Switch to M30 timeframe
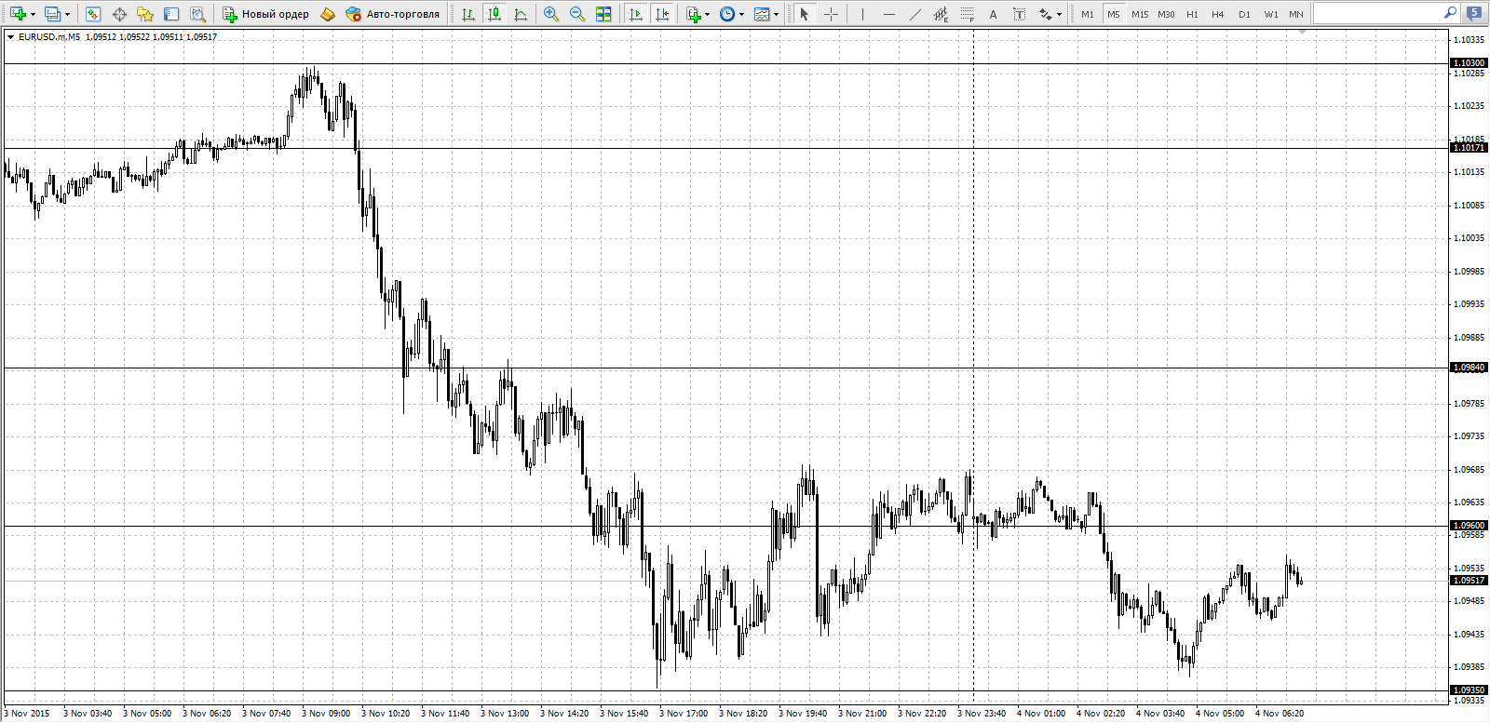The height and width of the screenshot is (723, 1490). (1166, 14)
